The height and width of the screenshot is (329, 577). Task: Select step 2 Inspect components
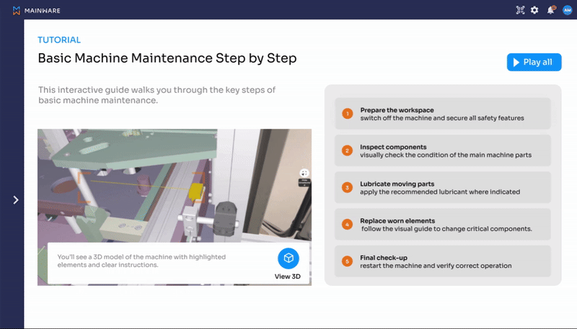[x=443, y=150]
